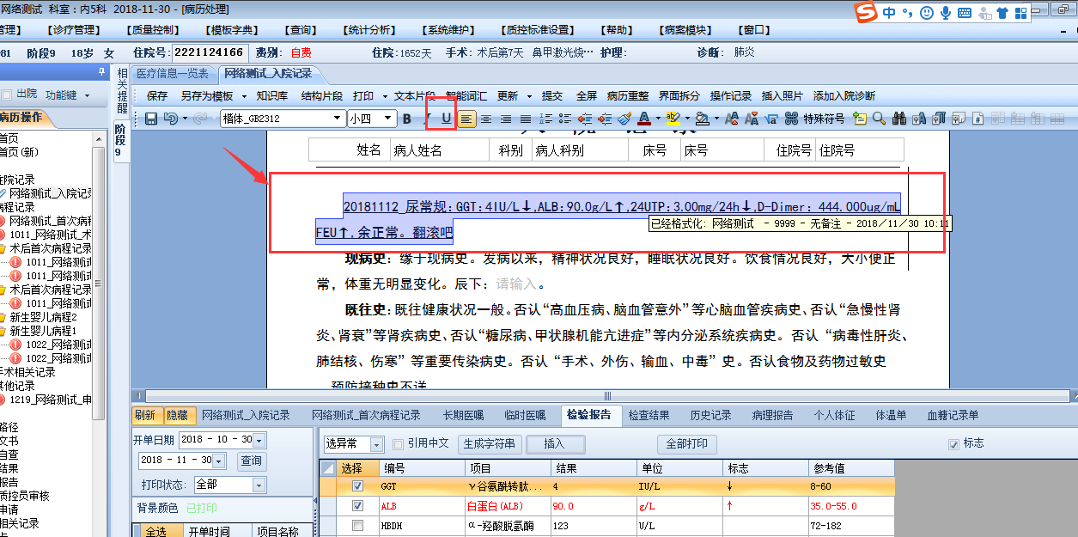Image resolution: width=1078 pixels, height=537 pixels.
Task: Switch to 体温单 tab
Action: 891,416
